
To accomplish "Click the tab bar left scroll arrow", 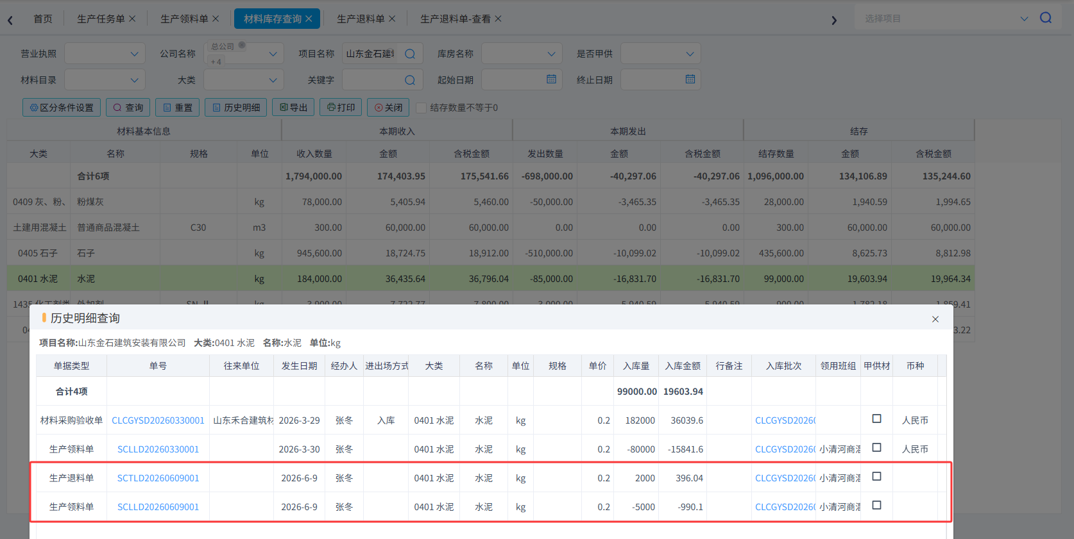I will [10, 20].
